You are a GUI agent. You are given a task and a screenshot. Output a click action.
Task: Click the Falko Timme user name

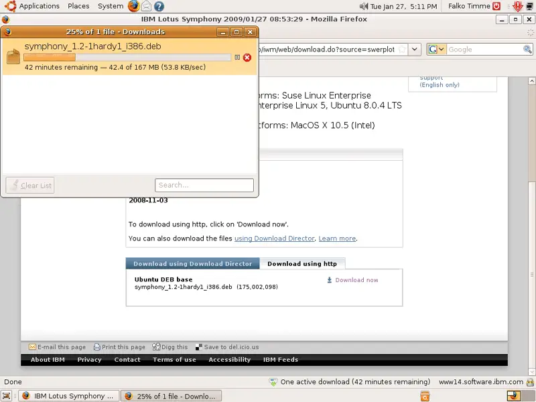coord(469,6)
